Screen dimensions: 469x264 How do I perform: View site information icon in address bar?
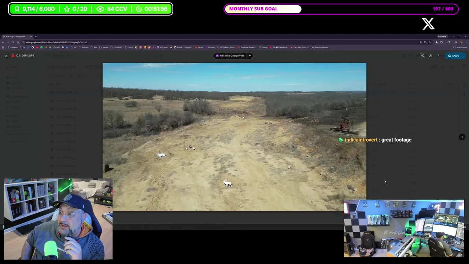[23, 42]
